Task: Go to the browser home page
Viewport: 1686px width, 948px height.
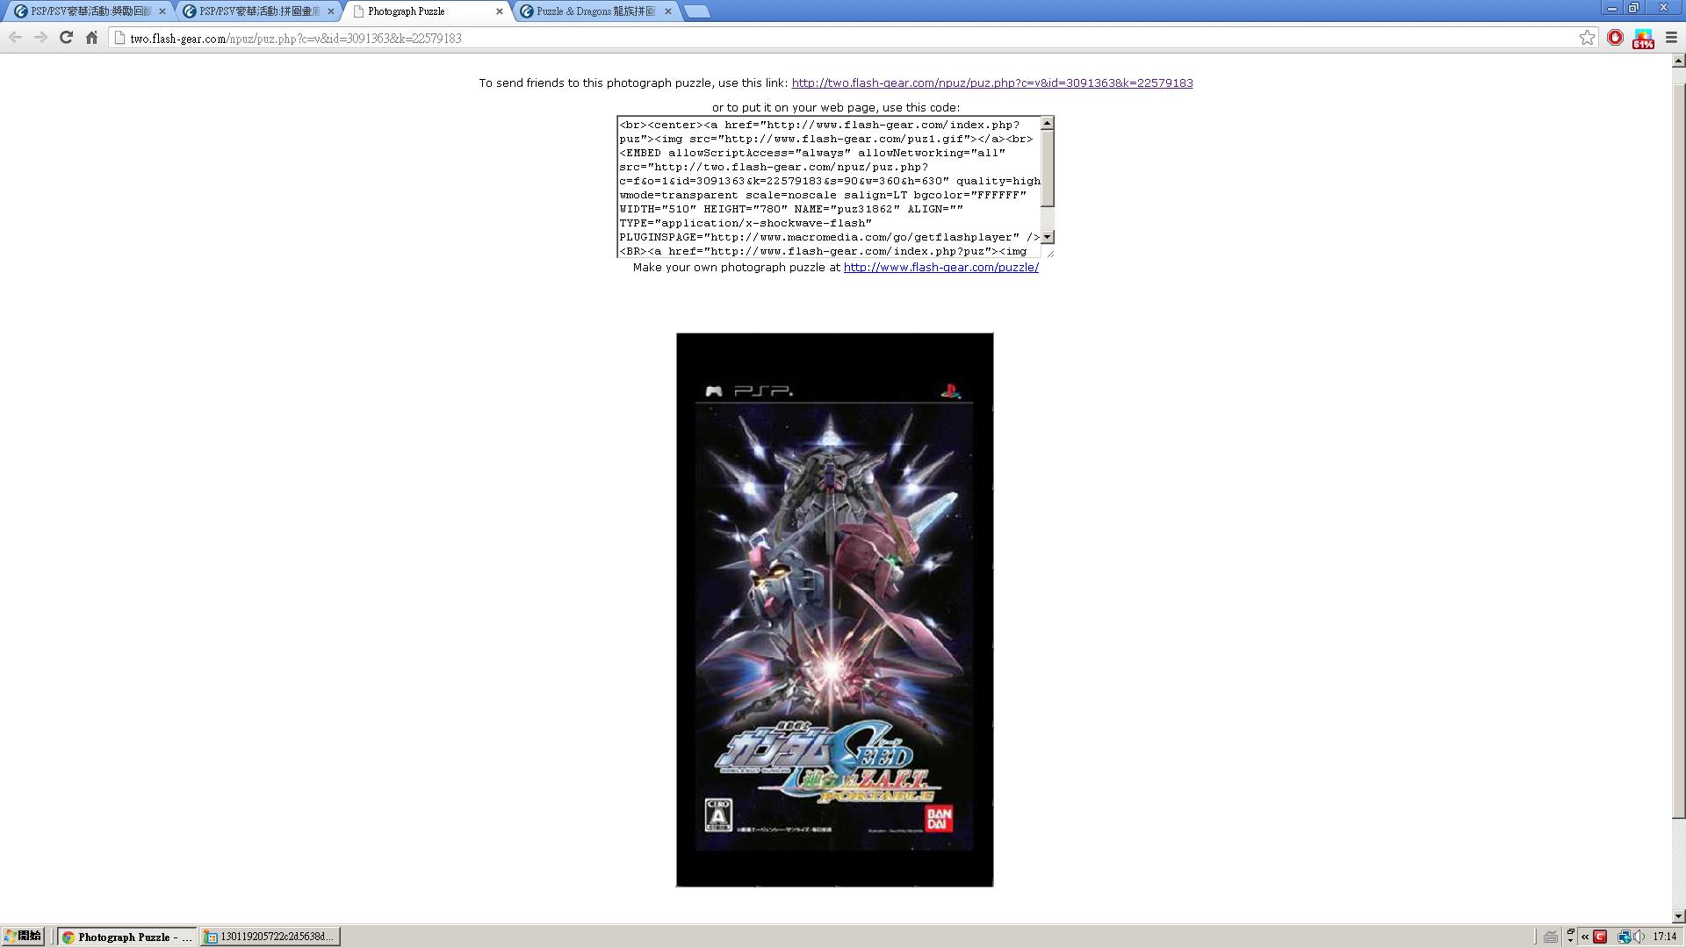Action: [x=91, y=38]
